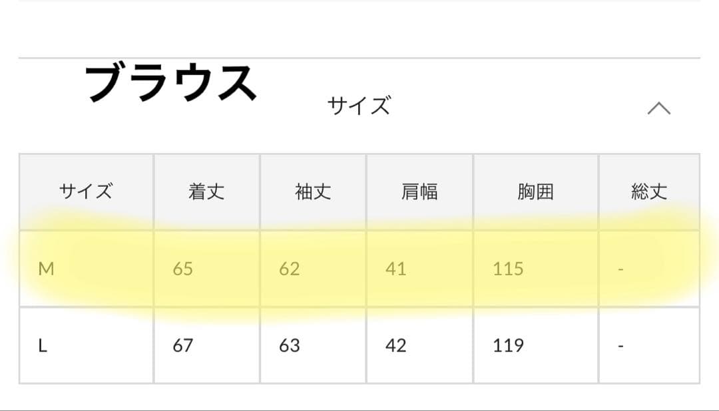Viewport: 719px width, 411px height.
Task: Collapse the サイズ section with the chevron
Action: (x=658, y=108)
